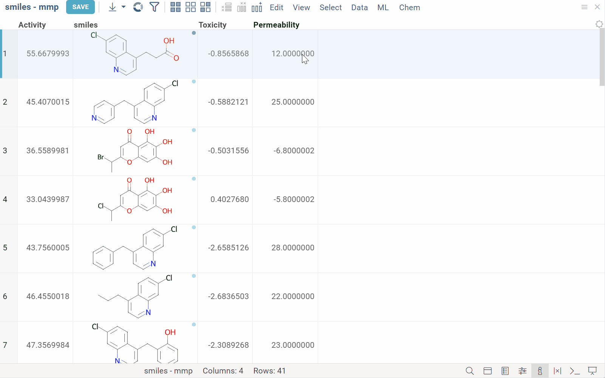Click the refresh/sync circular icon

138,7
